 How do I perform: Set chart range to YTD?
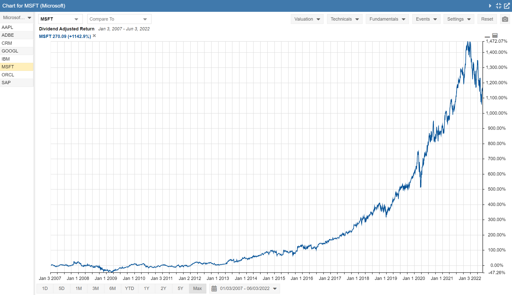130,288
